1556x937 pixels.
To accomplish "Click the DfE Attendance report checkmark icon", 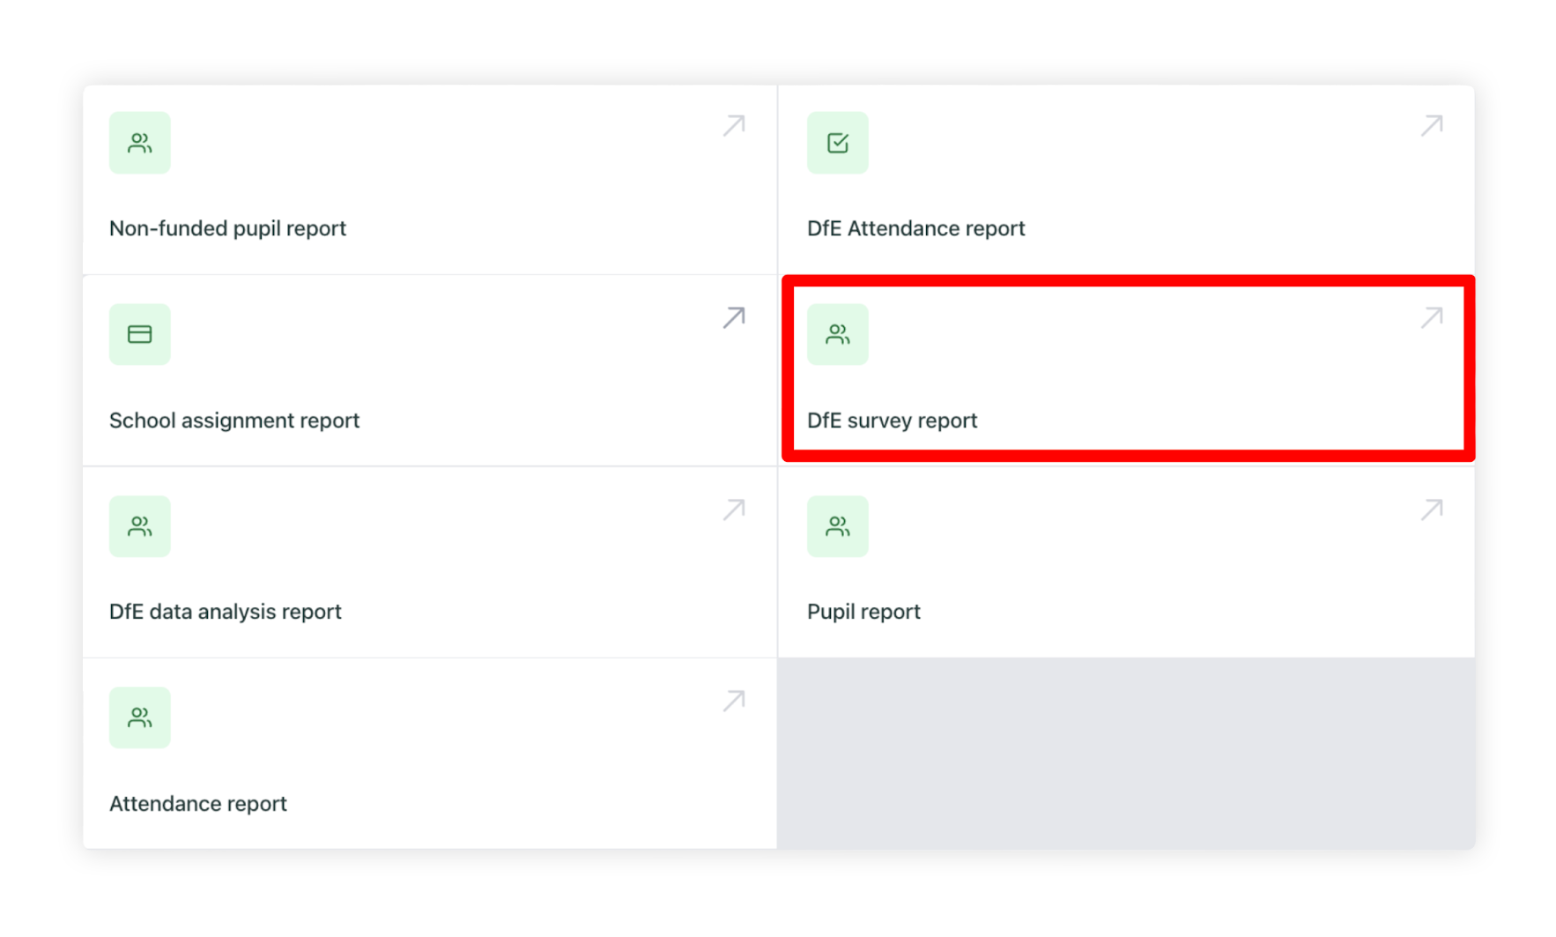I will [837, 143].
